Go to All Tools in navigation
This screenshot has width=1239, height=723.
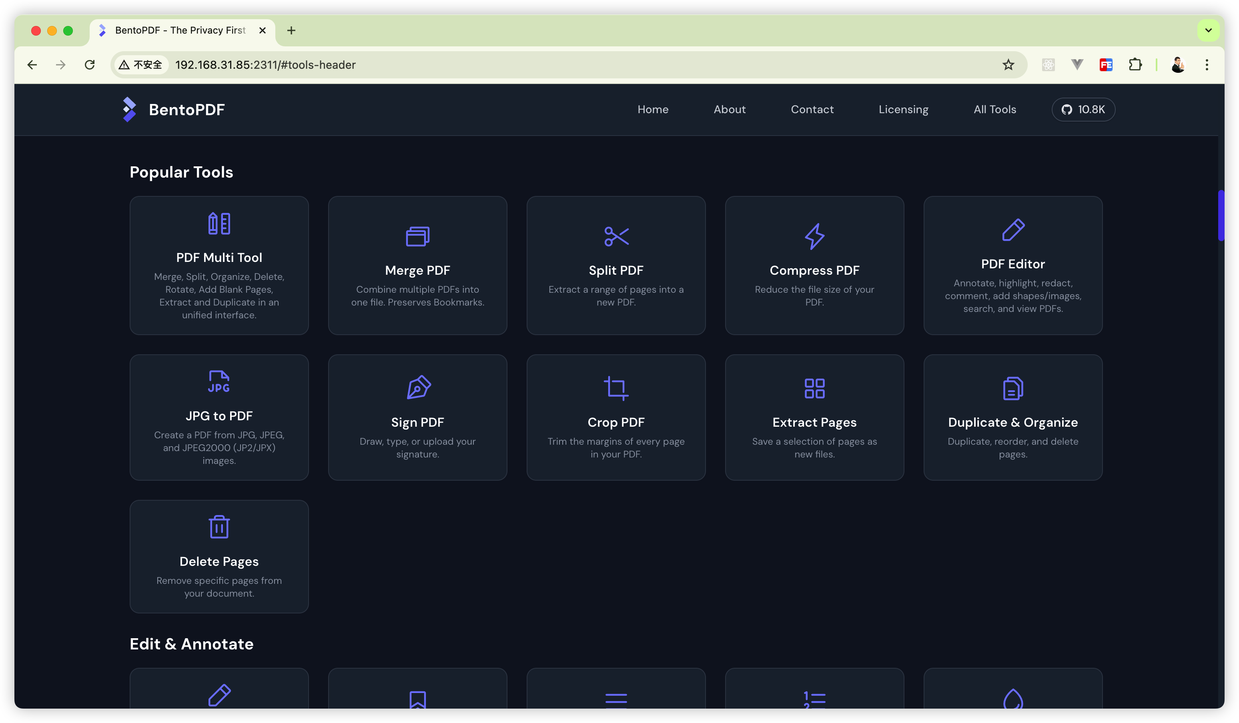pos(994,110)
